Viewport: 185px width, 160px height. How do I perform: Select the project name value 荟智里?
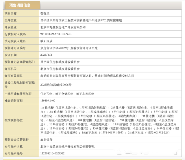[45, 13]
